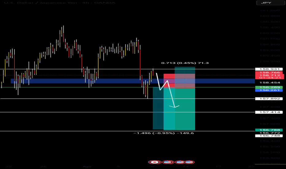286x169 pixels.
Task: Click the 14 date on time axis
Action: (186, 166)
